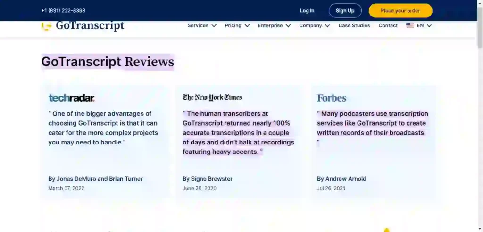The image size is (483, 232).
Task: Click the Log In link
Action: 307,11
